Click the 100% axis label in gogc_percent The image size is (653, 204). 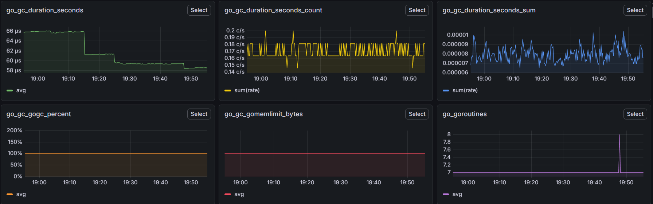point(15,153)
